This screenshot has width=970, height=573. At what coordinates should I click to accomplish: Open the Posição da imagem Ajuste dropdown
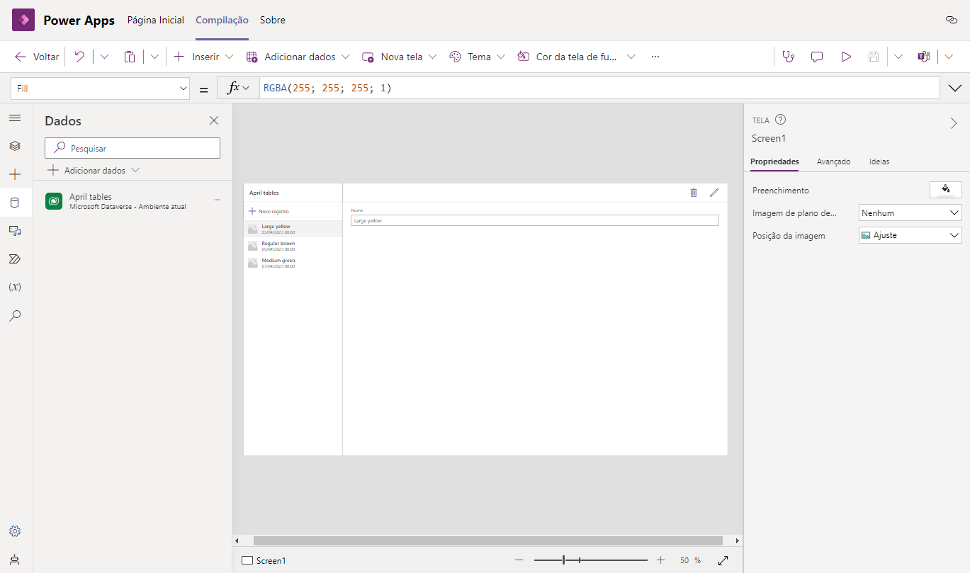click(910, 235)
